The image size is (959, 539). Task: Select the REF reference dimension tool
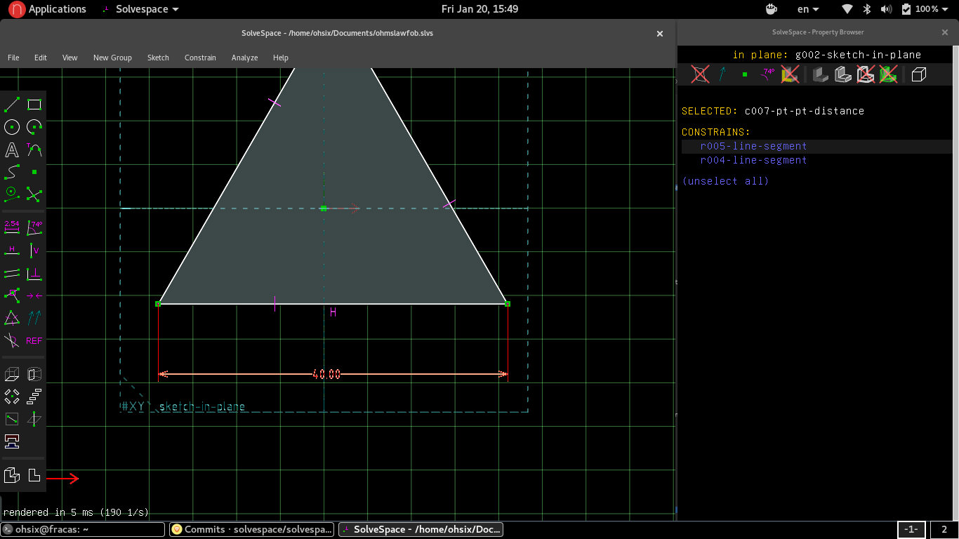click(34, 341)
